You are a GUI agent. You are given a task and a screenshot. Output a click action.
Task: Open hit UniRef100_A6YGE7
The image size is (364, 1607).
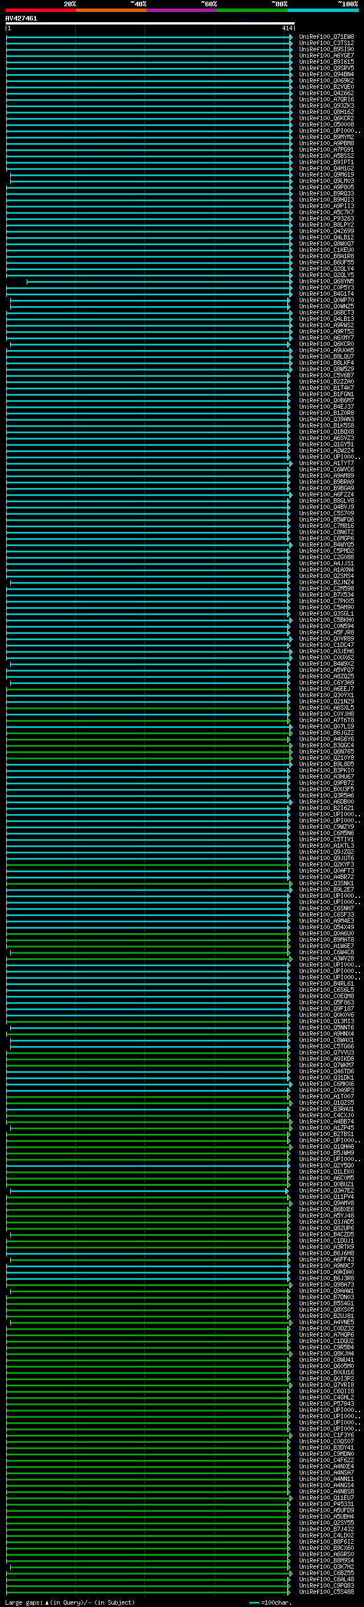click(326, 55)
